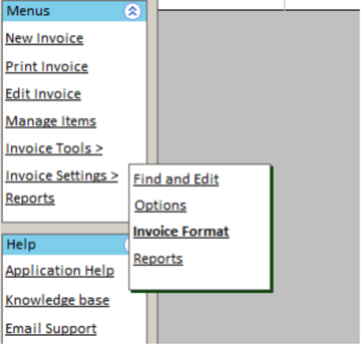Visit the Knowledge base link

pos(58,300)
